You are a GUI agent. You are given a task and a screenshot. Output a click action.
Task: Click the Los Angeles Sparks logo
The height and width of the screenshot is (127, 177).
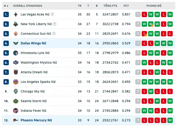16,82
